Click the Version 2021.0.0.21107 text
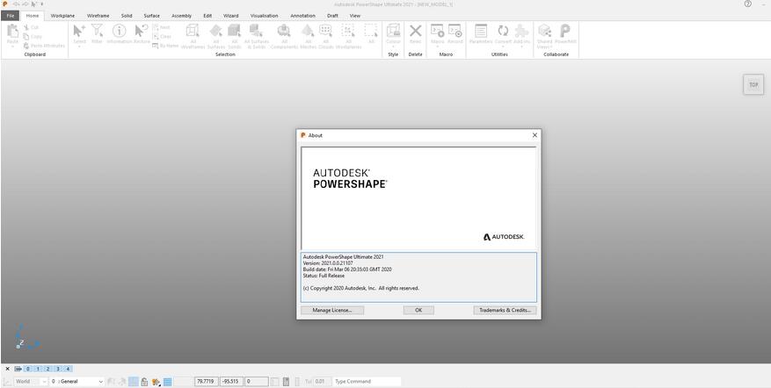 (x=328, y=263)
